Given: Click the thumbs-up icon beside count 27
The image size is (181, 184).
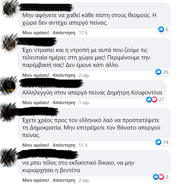Looking at the screenshot, I should [x=149, y=99].
